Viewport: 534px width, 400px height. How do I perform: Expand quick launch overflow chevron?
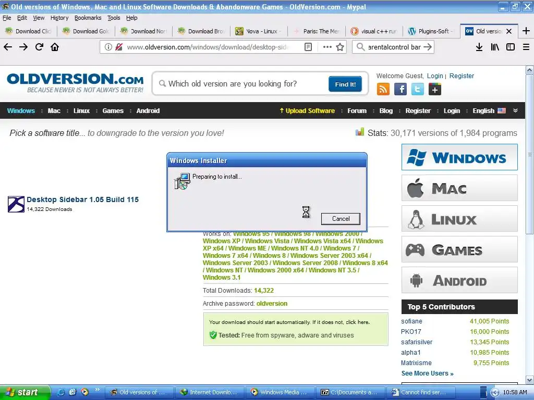(x=97, y=390)
